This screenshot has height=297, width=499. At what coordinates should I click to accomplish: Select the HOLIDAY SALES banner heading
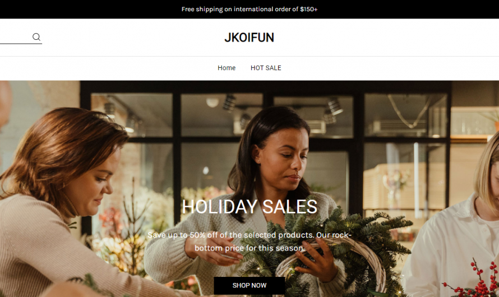[x=249, y=206]
